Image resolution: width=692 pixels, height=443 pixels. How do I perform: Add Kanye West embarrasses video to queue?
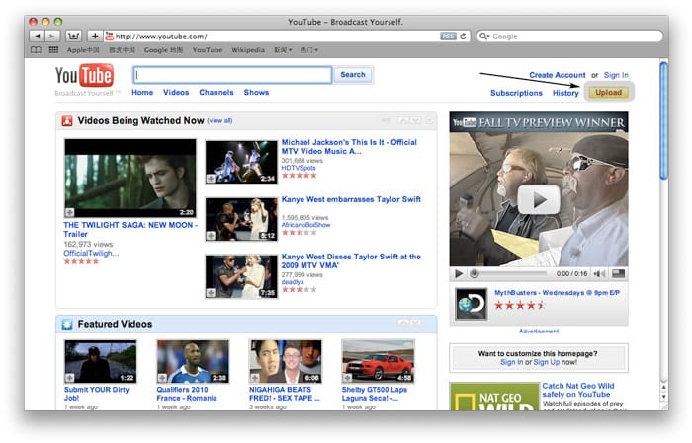click(x=211, y=236)
